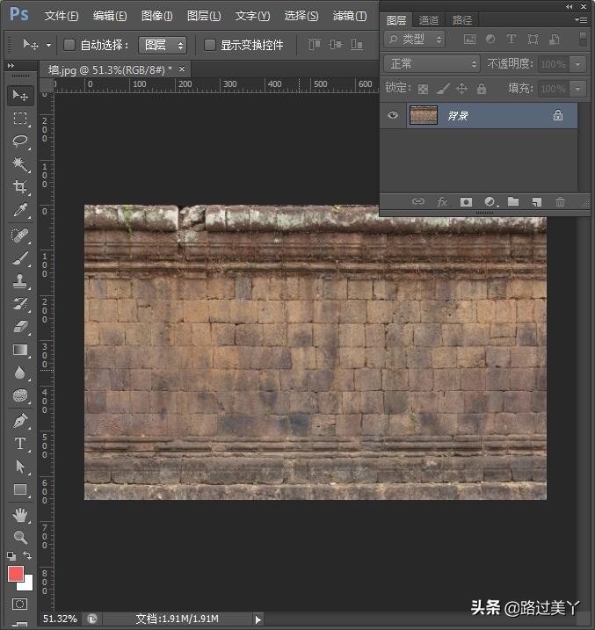Open status bar info arrow menu
The height and width of the screenshot is (630, 595).
tap(258, 619)
